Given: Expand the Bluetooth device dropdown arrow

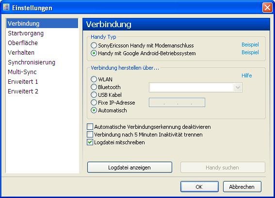Looking at the screenshot, I should pyautogui.click(x=238, y=87).
